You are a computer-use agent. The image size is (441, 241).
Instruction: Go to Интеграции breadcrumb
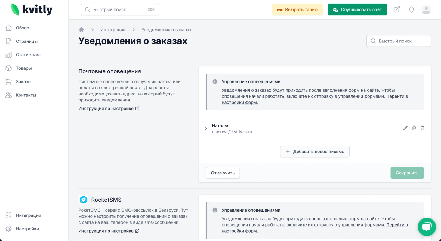coord(113,30)
